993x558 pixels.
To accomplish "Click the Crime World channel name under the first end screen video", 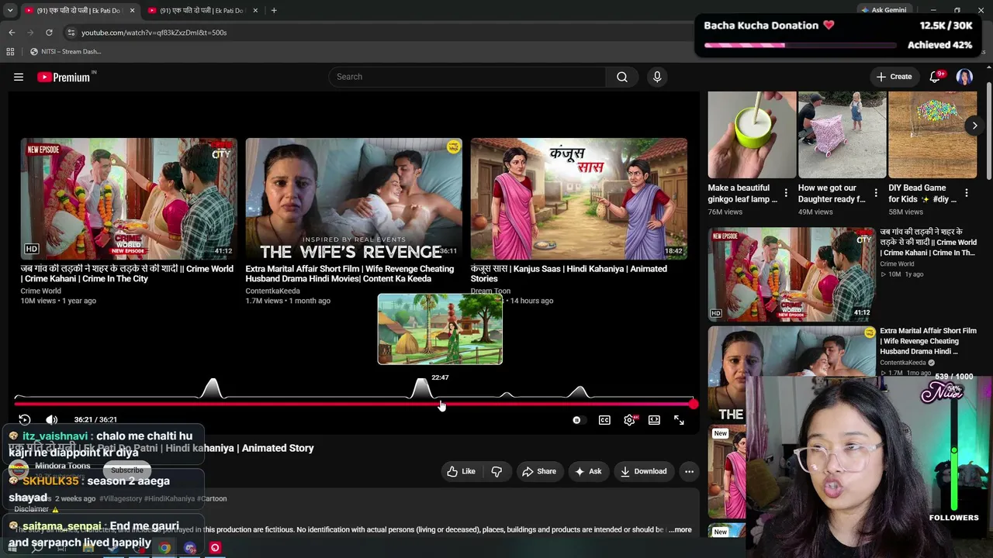I will click(41, 291).
